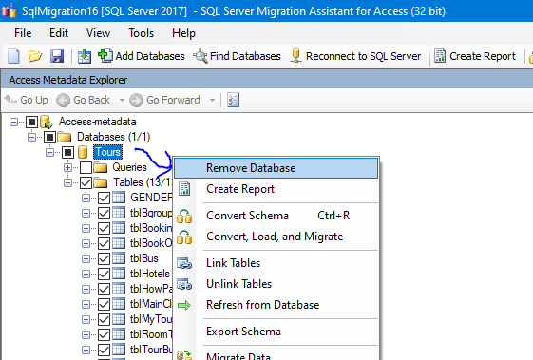Choose Remove Database from the context menu

click(276, 168)
